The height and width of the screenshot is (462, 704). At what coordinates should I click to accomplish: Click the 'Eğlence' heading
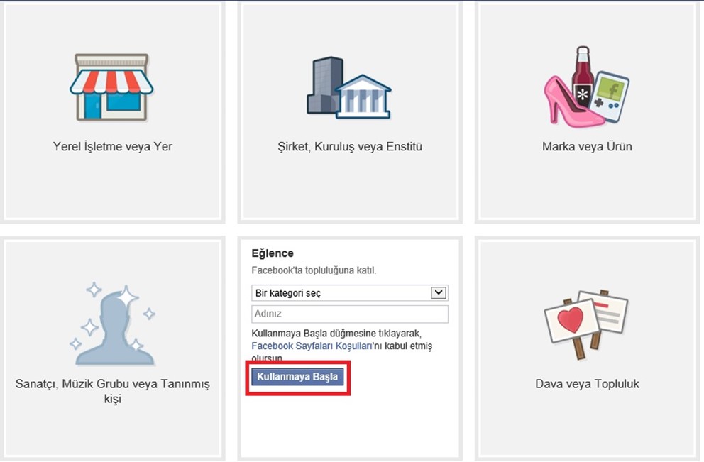click(272, 253)
